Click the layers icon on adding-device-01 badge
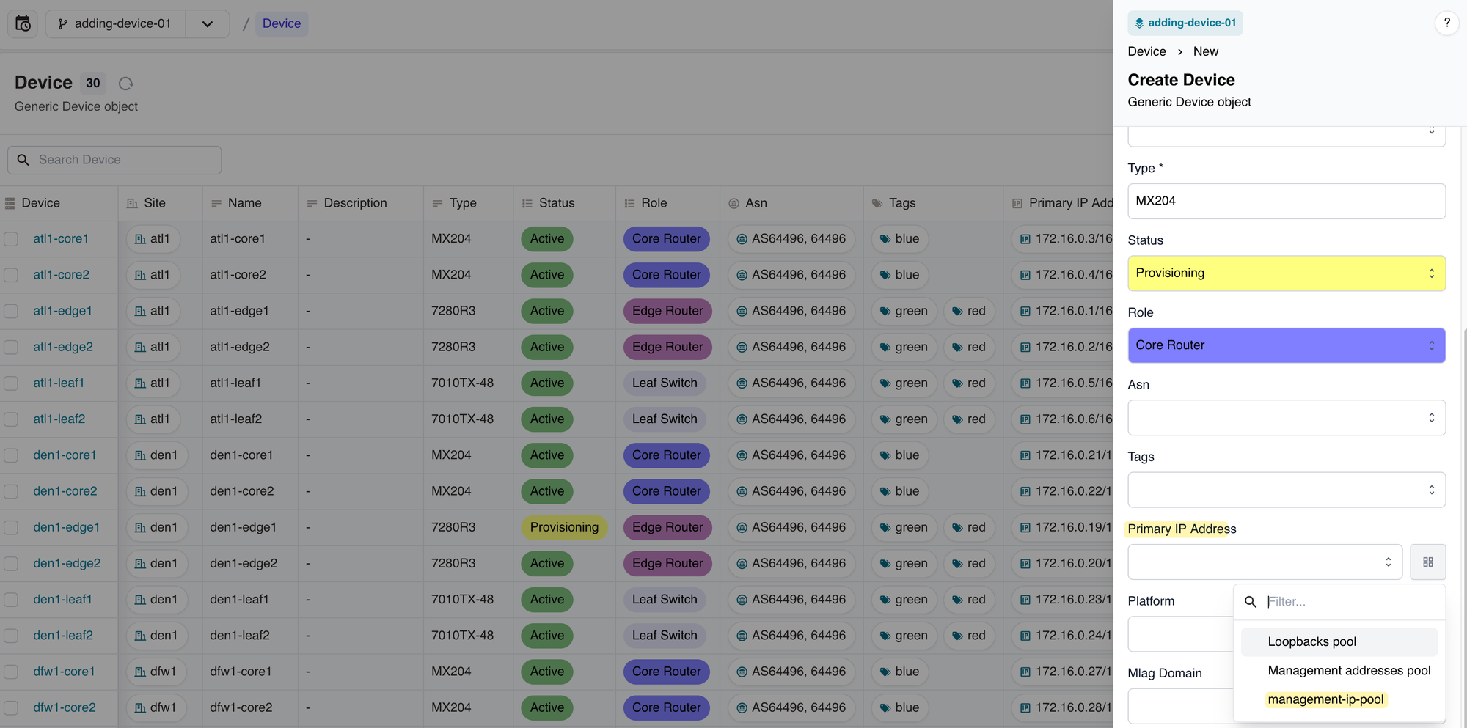Screen dimensions: 1467x728 click(1139, 23)
